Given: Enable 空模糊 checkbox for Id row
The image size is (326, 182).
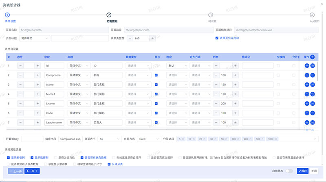Looking at the screenshot, I should pos(278,66).
